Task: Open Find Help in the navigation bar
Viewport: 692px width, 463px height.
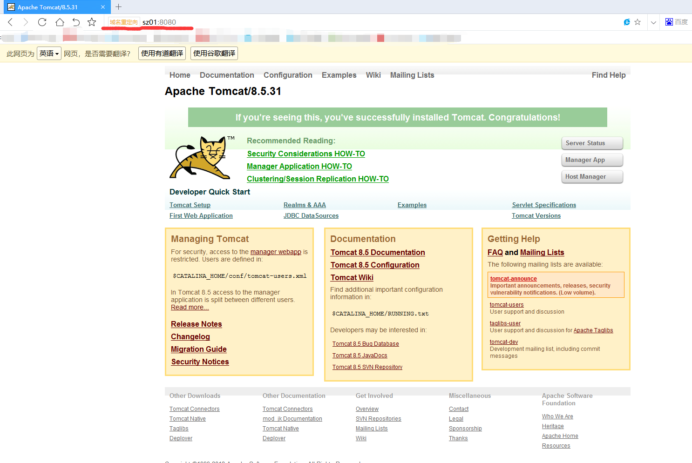Action: 609,75
